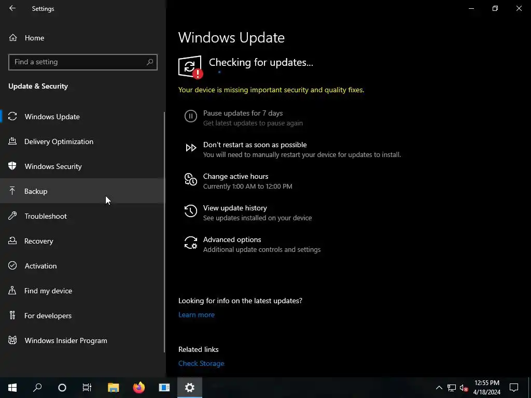
Task: Click the fast-forward restart icon
Action: coord(191,148)
